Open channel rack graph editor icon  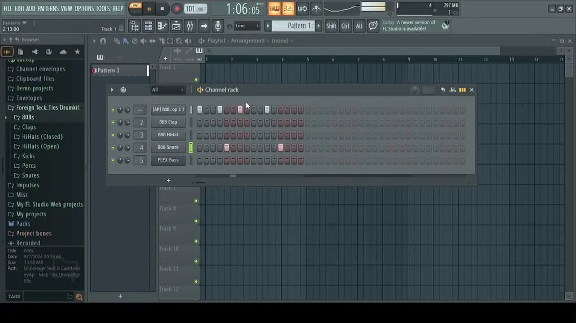pos(452,90)
